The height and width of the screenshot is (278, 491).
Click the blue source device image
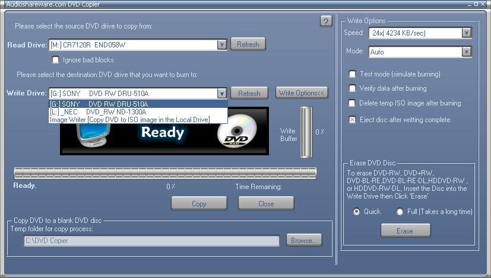point(93,135)
